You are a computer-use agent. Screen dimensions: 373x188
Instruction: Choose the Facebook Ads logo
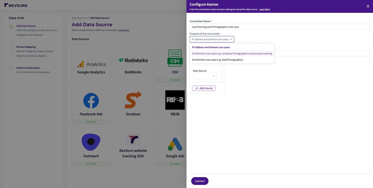coord(91,101)
